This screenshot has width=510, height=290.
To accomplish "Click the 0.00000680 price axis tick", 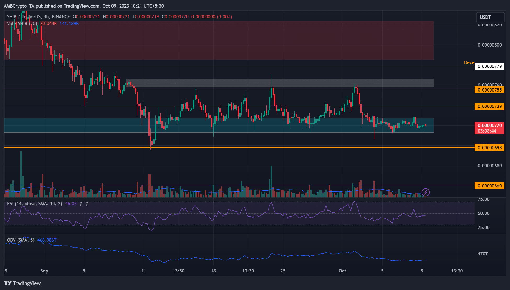I will (490, 166).
